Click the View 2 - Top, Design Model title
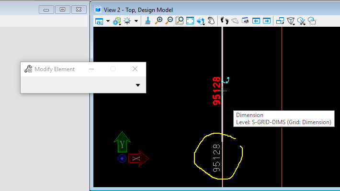The image size is (340, 191). point(138,10)
